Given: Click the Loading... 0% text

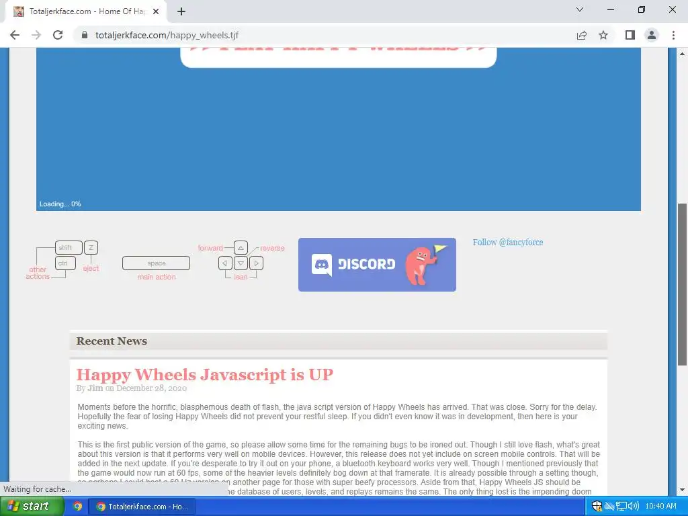Looking at the screenshot, I should click(60, 204).
